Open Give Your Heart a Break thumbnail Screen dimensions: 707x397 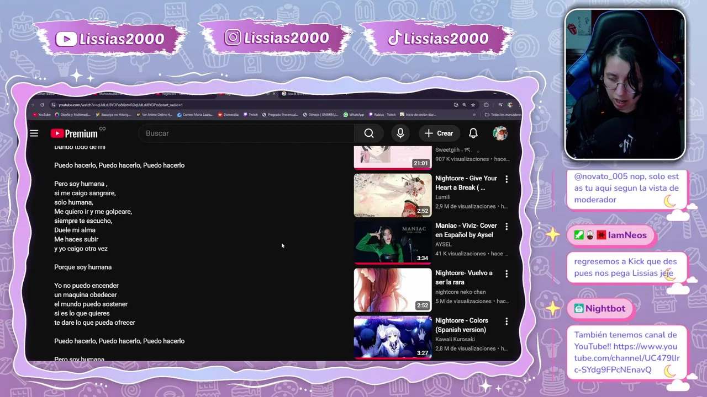click(393, 195)
